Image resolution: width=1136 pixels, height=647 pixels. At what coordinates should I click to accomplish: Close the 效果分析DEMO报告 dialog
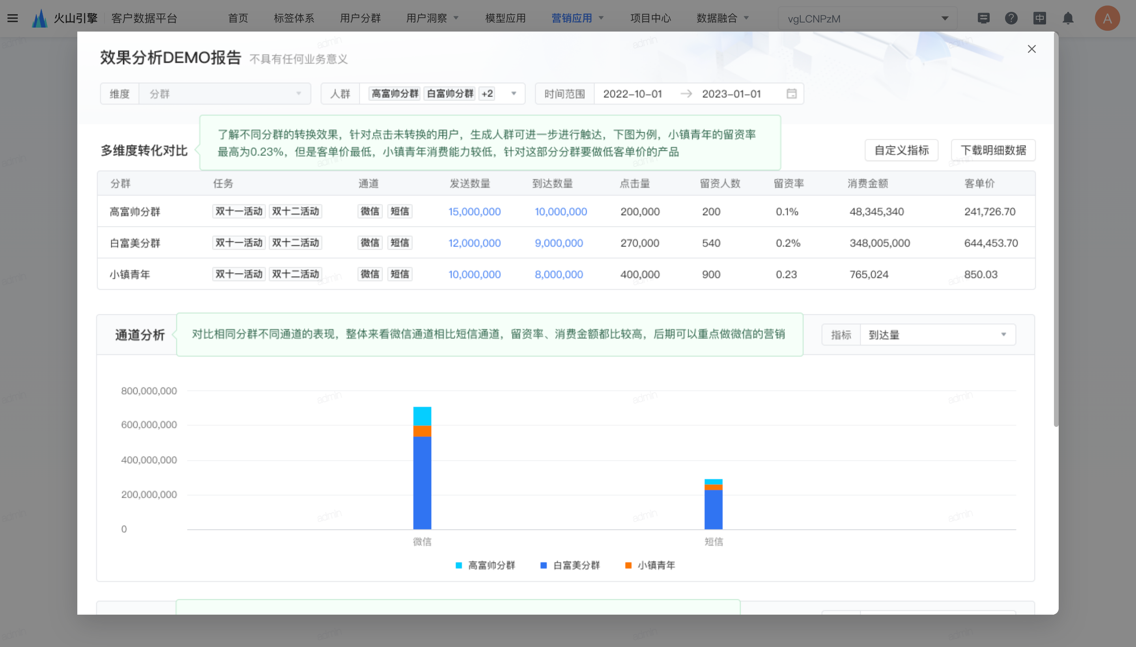tap(1031, 49)
